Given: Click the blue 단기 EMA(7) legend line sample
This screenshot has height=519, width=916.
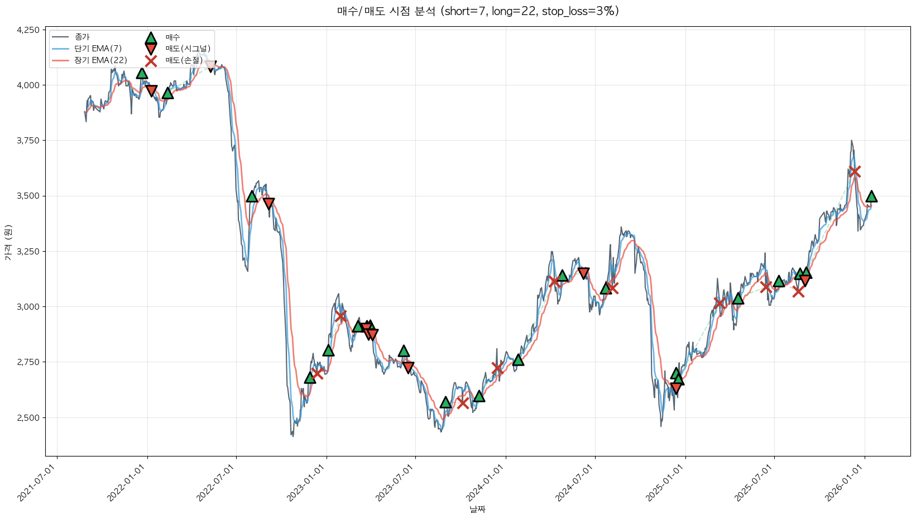Looking at the screenshot, I should pyautogui.click(x=60, y=49).
